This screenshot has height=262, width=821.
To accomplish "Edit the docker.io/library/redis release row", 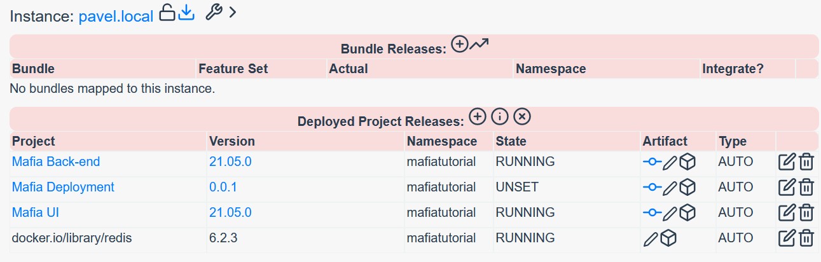I will click(x=787, y=238).
